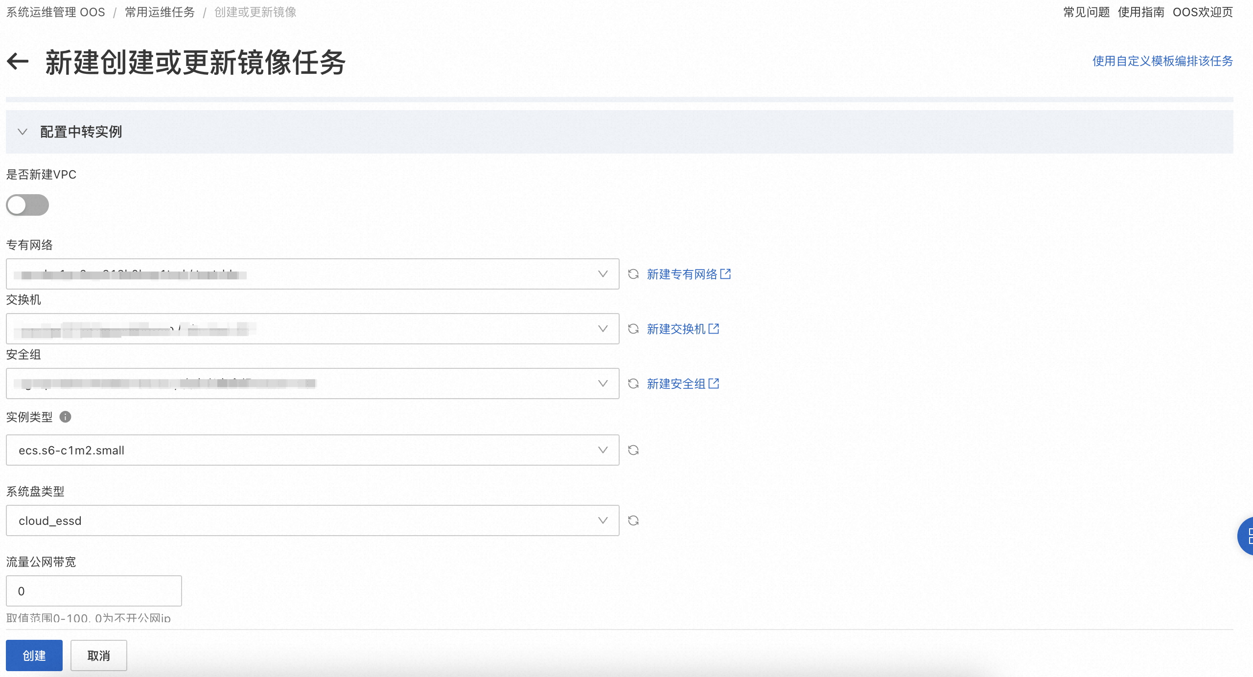Refresh the 交换机 list
This screenshot has width=1253, height=677.
[633, 329]
